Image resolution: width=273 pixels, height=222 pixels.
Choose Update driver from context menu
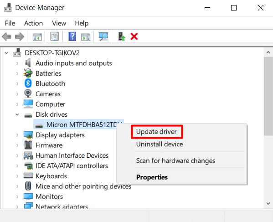tap(156, 132)
